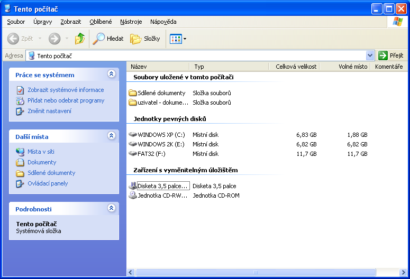This screenshot has height=279, width=410.
Task: Select the Sdílené dokumenty folder icon in list
Action: 133,93
